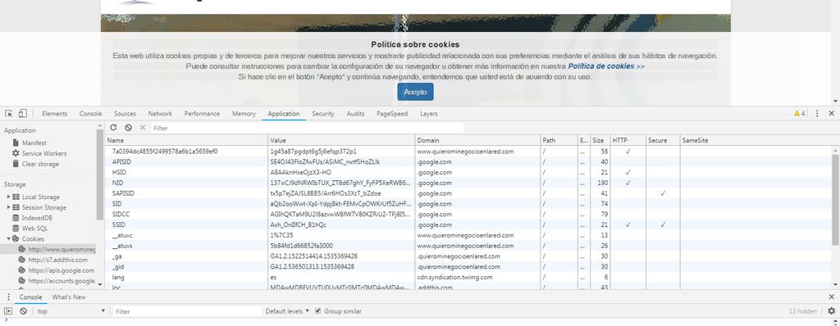Image resolution: width=840 pixels, height=326 pixels.
Task: Select the _ga cookie row
Action: coord(469,256)
